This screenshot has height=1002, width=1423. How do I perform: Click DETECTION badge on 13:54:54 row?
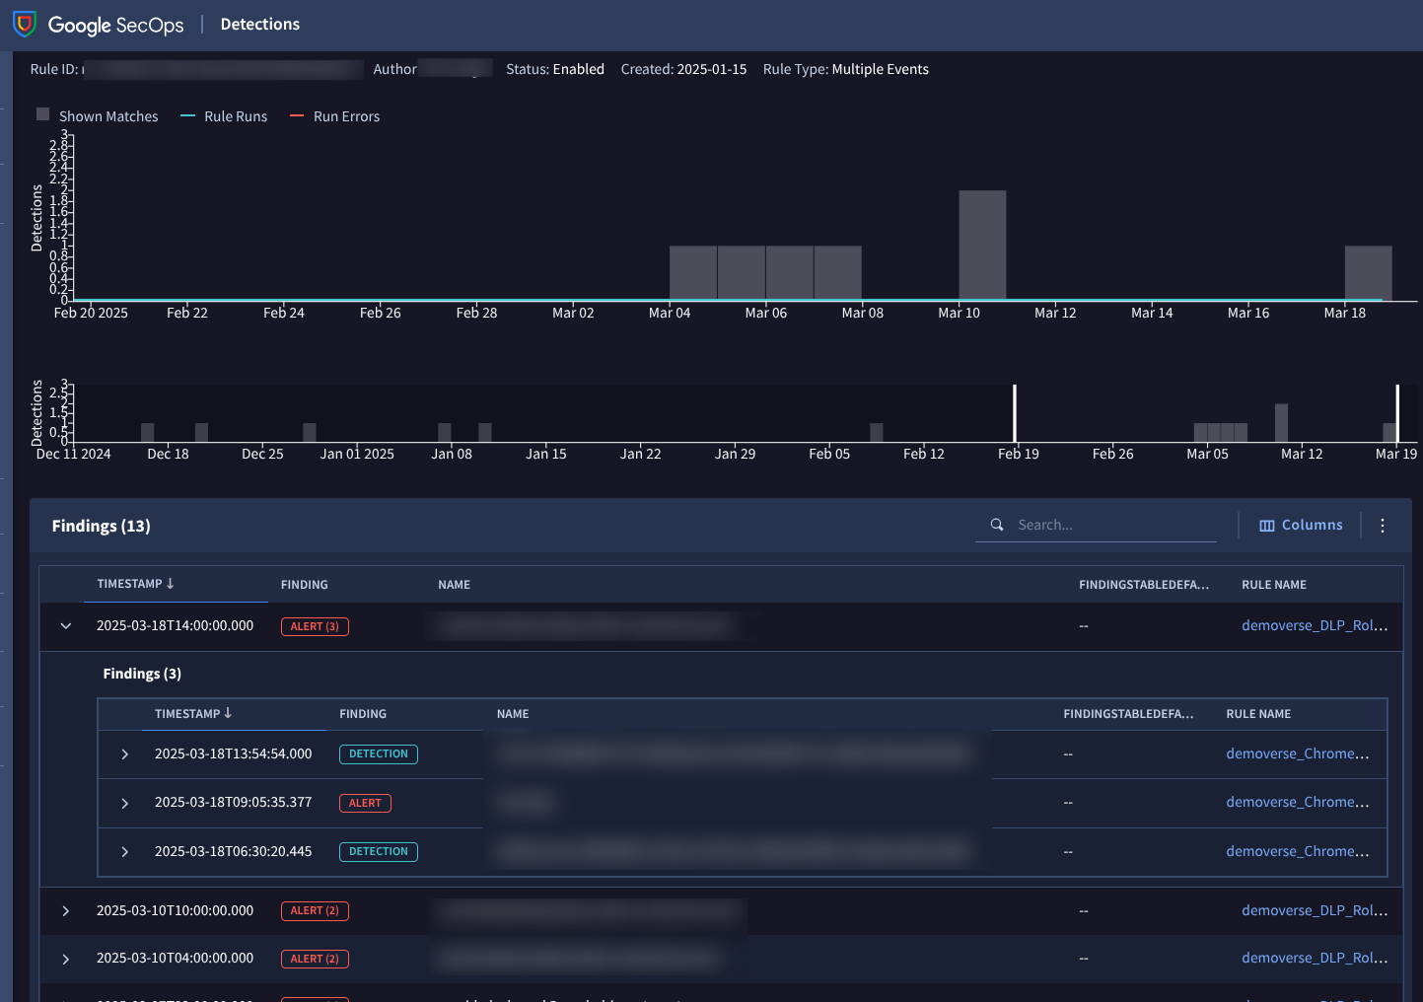[x=379, y=754]
